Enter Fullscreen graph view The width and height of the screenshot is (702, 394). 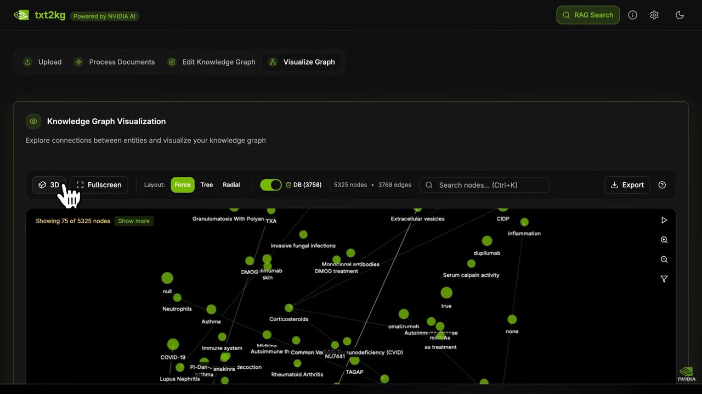(99, 185)
